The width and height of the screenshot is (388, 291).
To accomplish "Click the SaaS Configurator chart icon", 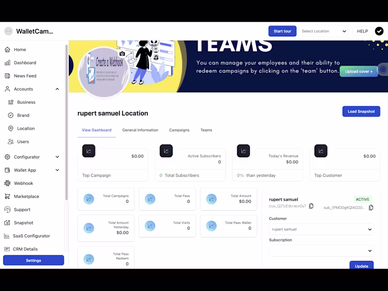I will coord(7,236).
